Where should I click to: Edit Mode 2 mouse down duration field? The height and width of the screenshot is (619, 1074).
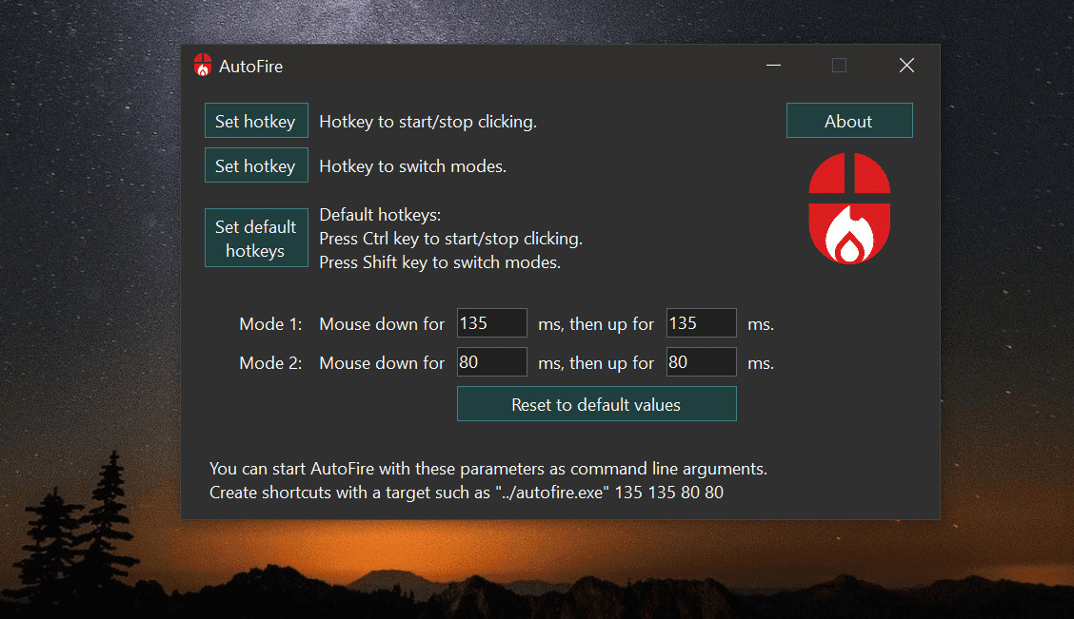[x=492, y=362]
